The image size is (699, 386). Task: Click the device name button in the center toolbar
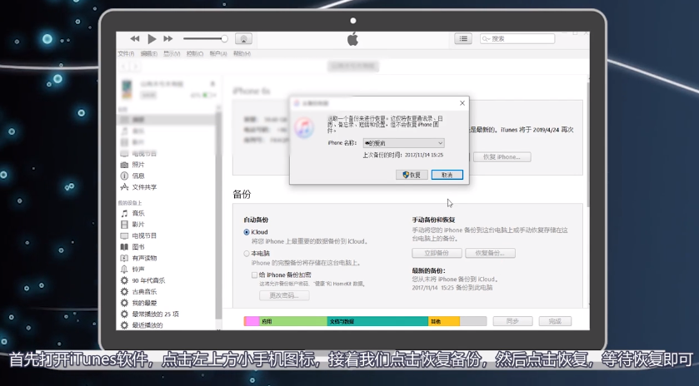pos(353,67)
